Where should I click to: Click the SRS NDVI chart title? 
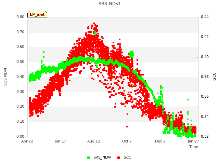click(x=109, y=4)
